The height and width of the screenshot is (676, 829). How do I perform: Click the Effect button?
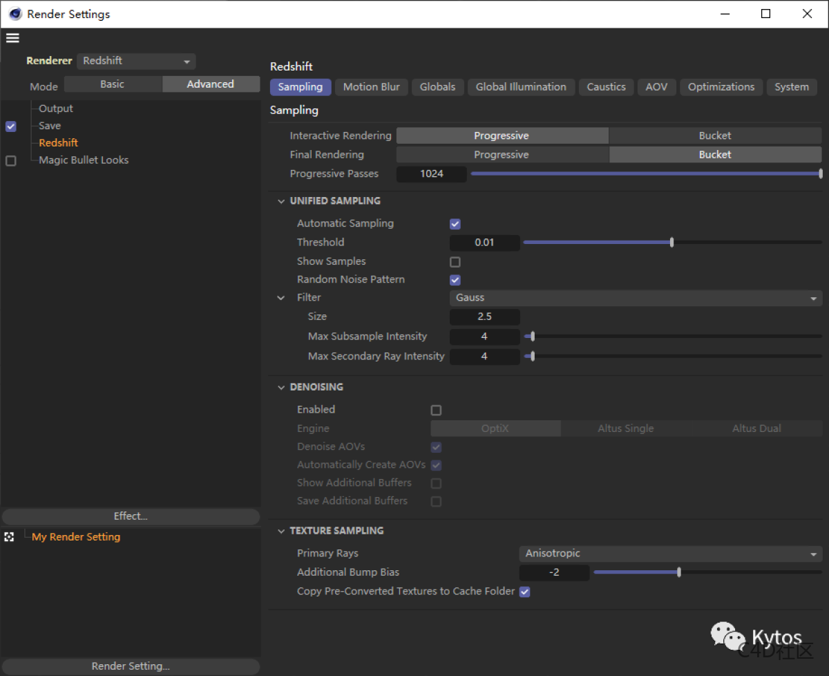click(x=131, y=516)
